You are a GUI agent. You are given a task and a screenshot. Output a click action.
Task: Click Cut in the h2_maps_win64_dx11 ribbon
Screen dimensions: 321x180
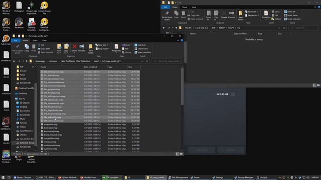pos(41,45)
